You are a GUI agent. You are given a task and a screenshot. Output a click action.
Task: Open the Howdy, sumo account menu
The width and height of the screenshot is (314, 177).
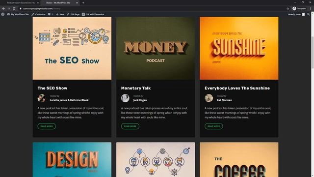[x=296, y=14]
